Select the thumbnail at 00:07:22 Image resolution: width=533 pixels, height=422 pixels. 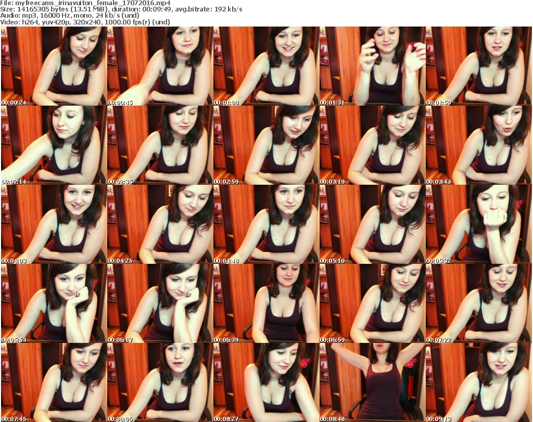pos(479,303)
